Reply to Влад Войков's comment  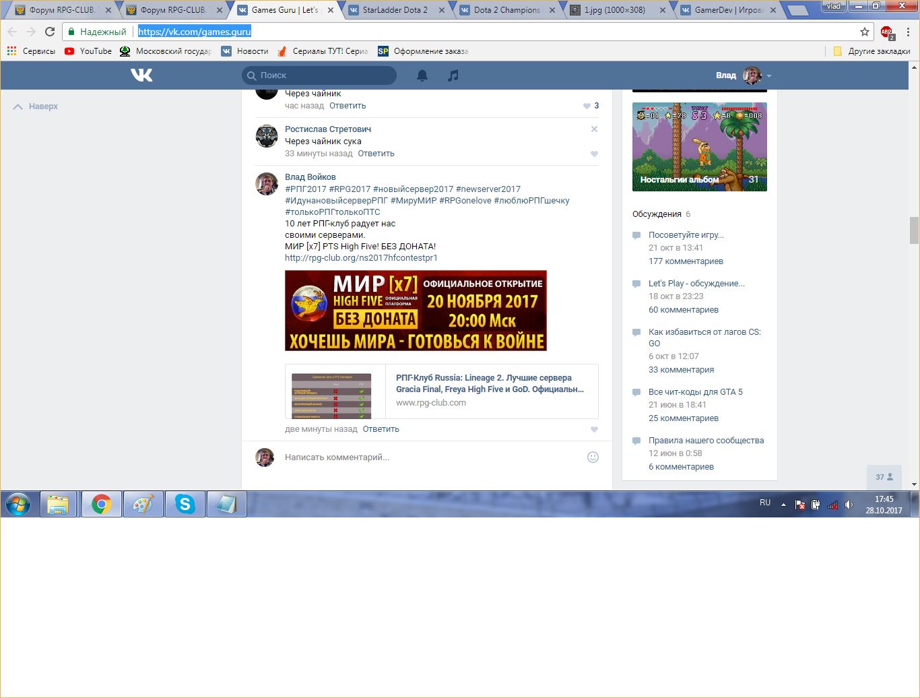[381, 429]
